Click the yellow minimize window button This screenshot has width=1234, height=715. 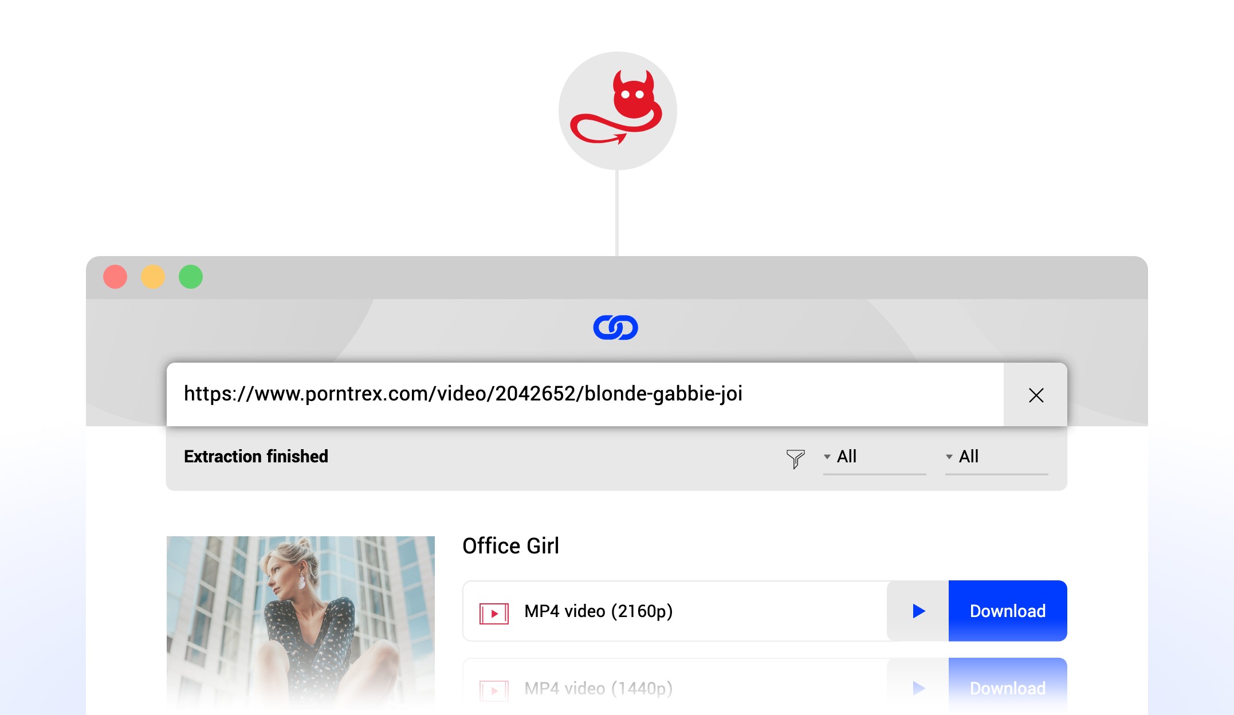tap(153, 277)
